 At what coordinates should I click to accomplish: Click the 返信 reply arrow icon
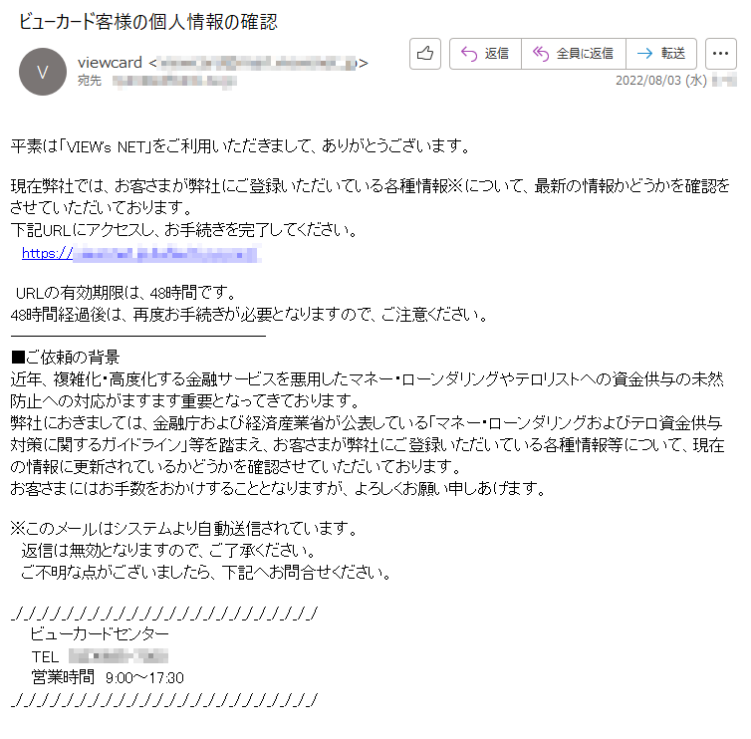469,54
